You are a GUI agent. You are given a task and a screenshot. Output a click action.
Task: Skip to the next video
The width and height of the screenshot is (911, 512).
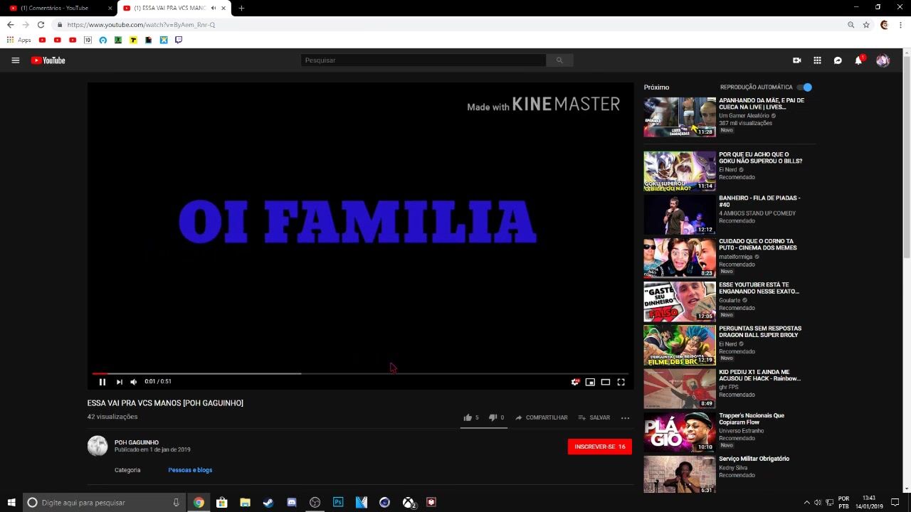pos(119,382)
